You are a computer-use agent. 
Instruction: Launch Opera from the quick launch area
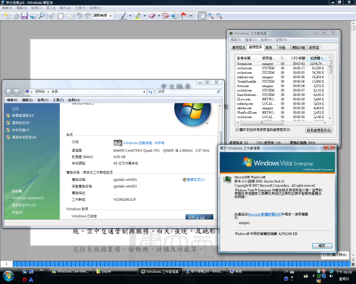(x=24, y=280)
